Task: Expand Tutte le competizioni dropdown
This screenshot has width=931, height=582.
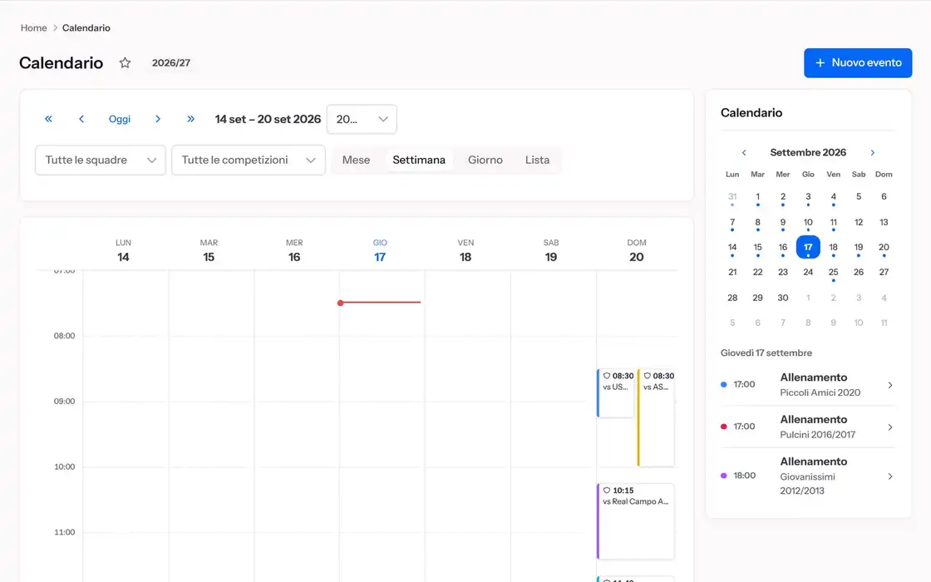Action: click(249, 160)
